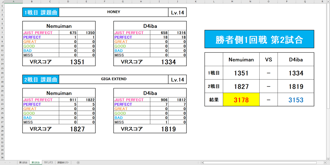Select the 第2試合 sheet tab
The height and width of the screenshot is (165, 330).
36,163
